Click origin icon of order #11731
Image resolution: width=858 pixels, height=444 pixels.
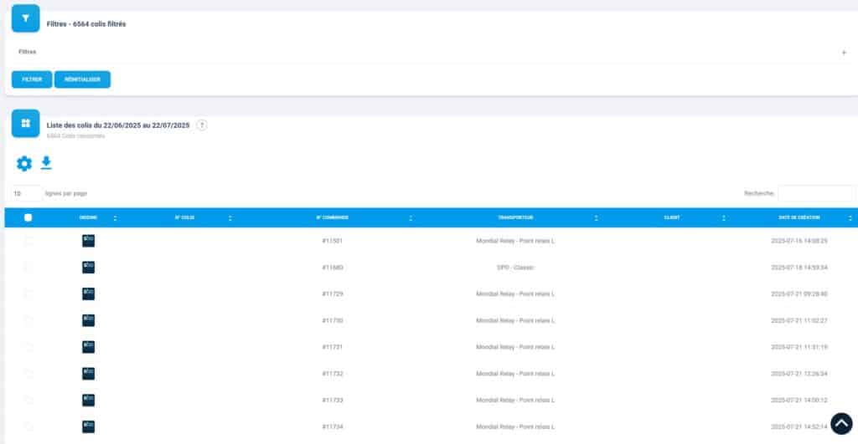[88, 347]
